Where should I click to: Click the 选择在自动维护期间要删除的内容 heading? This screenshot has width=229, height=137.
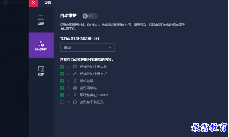tap(86, 59)
